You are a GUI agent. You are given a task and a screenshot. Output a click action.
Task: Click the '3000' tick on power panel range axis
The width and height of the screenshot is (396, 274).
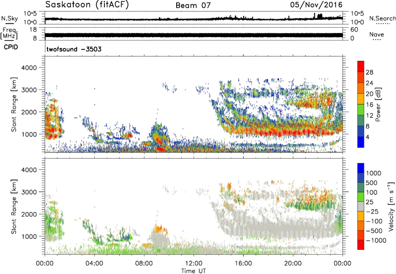(x=29, y=90)
